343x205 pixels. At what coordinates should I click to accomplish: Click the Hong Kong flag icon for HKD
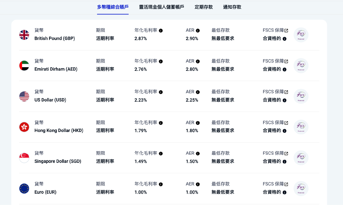[24, 126]
